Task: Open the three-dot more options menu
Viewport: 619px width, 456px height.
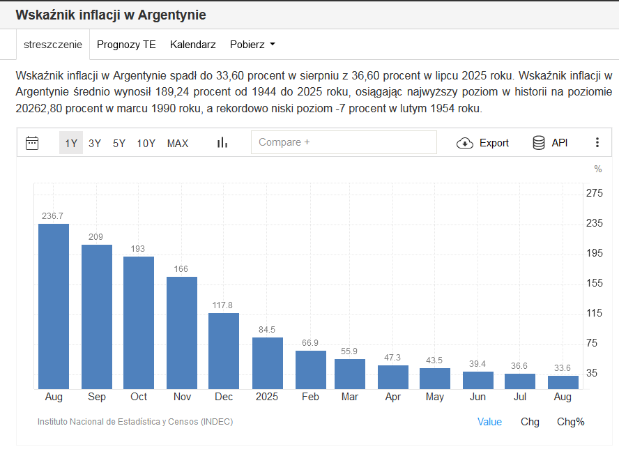Action: click(597, 143)
